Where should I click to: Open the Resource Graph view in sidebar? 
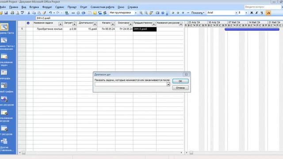pos(4,101)
